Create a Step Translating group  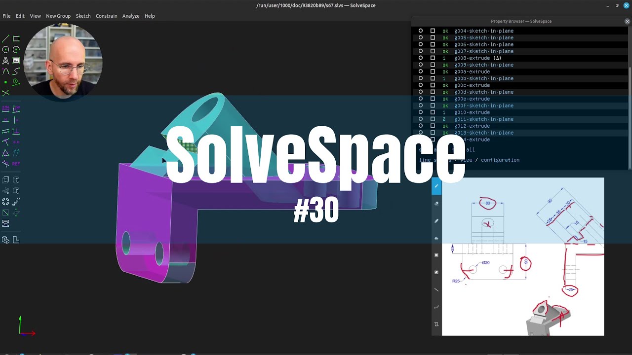pos(16,202)
